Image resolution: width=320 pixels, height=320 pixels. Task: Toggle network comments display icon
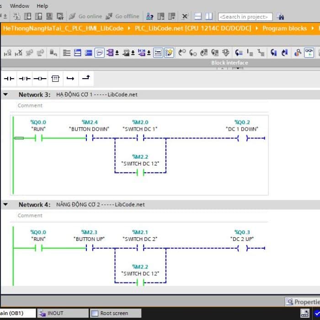(x=158, y=53)
